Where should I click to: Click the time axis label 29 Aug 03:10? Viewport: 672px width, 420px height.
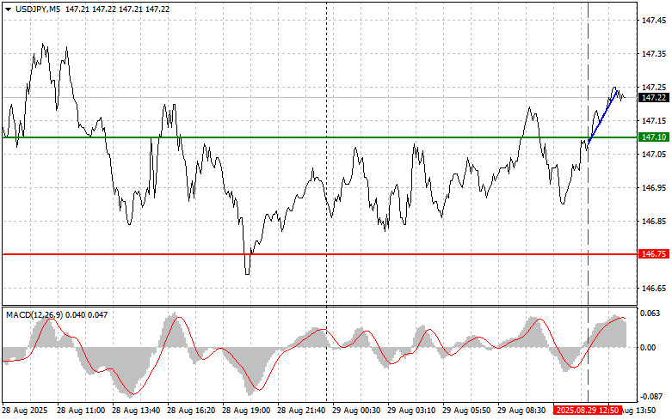click(x=411, y=411)
